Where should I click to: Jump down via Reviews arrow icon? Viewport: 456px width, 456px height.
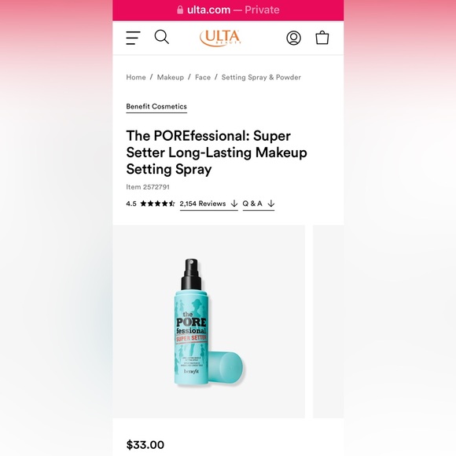(x=234, y=204)
